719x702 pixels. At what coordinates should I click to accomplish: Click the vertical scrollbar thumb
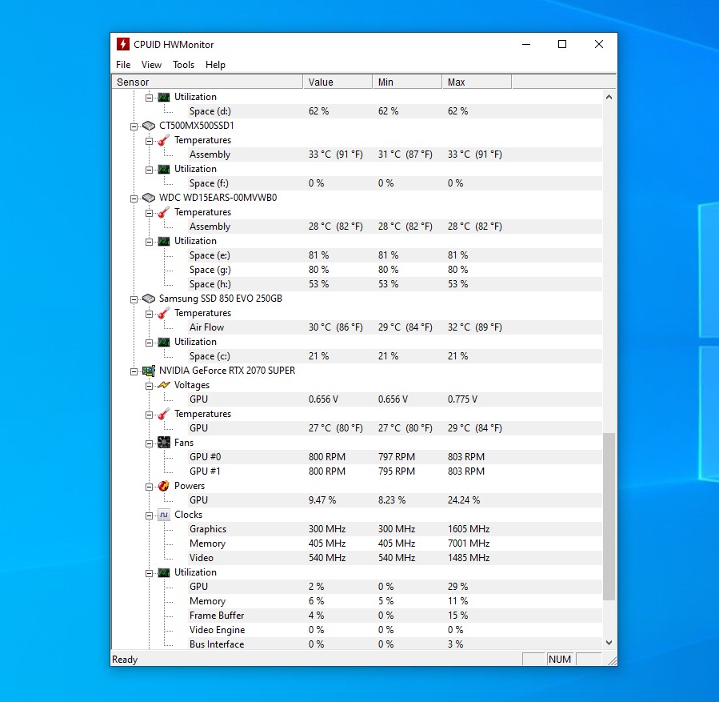click(x=609, y=516)
